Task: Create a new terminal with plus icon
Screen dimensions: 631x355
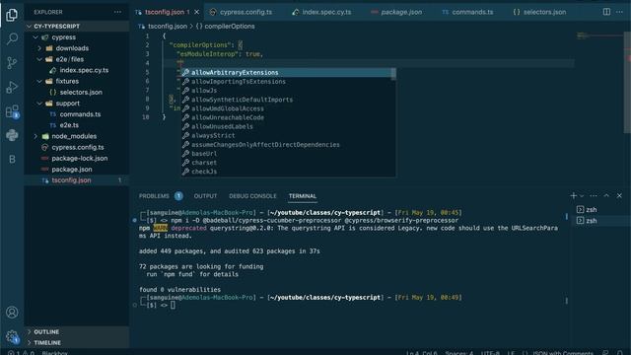Action: tap(574, 195)
